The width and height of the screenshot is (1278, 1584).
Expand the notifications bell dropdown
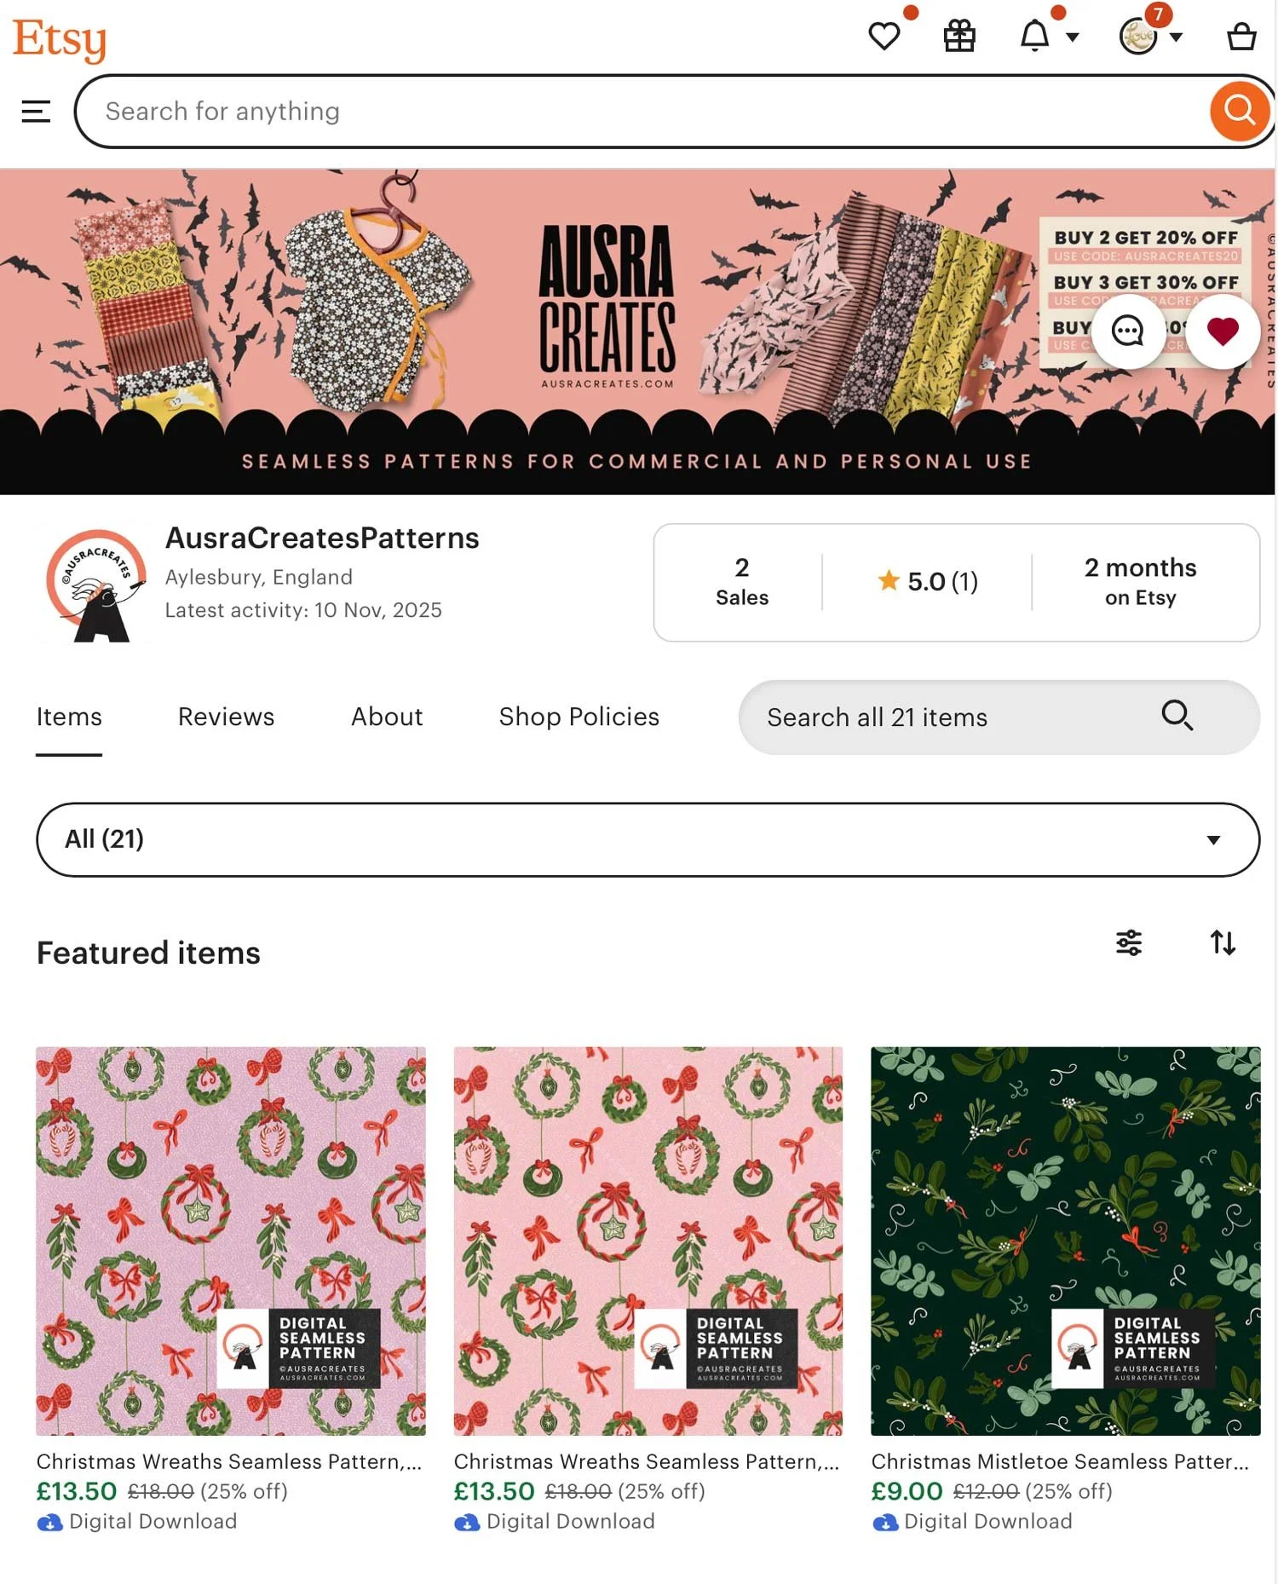click(1049, 37)
